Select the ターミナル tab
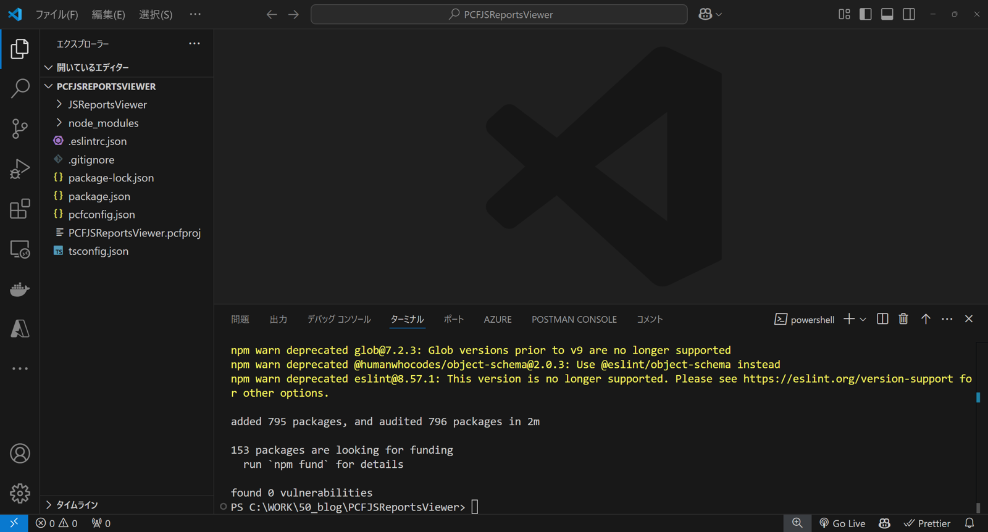Viewport: 988px width, 532px height. pyautogui.click(x=408, y=319)
